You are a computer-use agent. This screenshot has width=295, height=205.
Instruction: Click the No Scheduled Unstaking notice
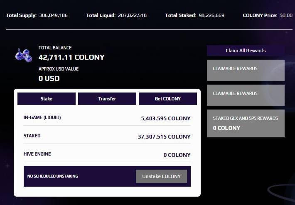(x=53, y=176)
